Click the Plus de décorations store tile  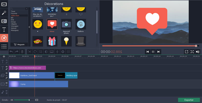pyautogui.click(x=38, y=12)
